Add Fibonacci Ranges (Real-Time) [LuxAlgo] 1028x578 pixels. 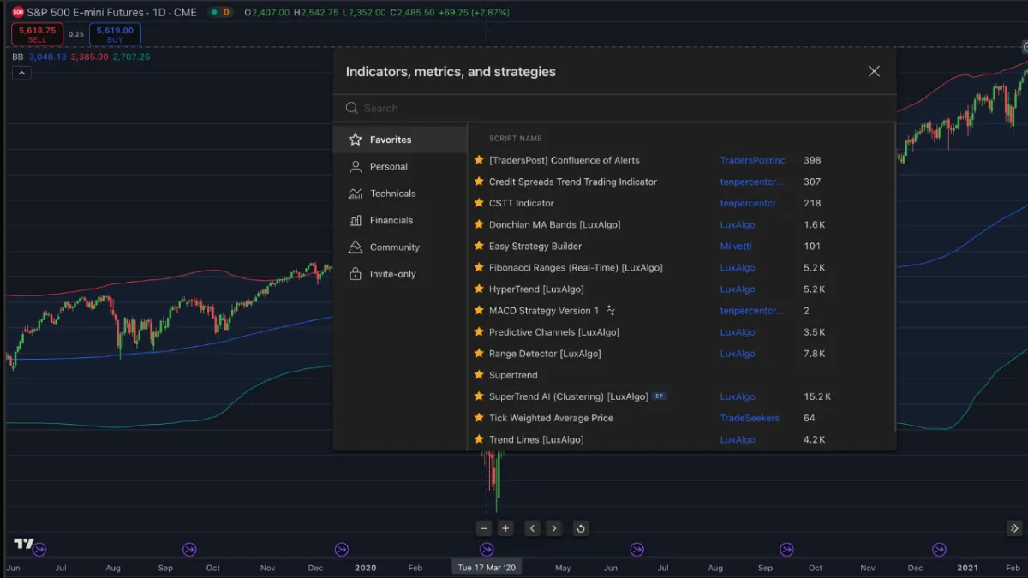pyautogui.click(x=576, y=267)
